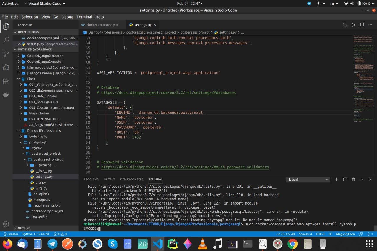Open the Search view in activity bar
This screenshot has height=251, width=377.
(x=6, y=40)
